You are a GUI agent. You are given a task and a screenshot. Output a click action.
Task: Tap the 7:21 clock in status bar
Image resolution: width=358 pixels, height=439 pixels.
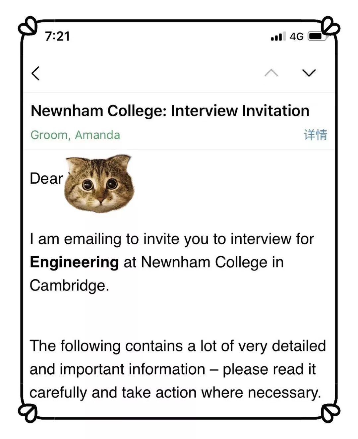pos(58,36)
